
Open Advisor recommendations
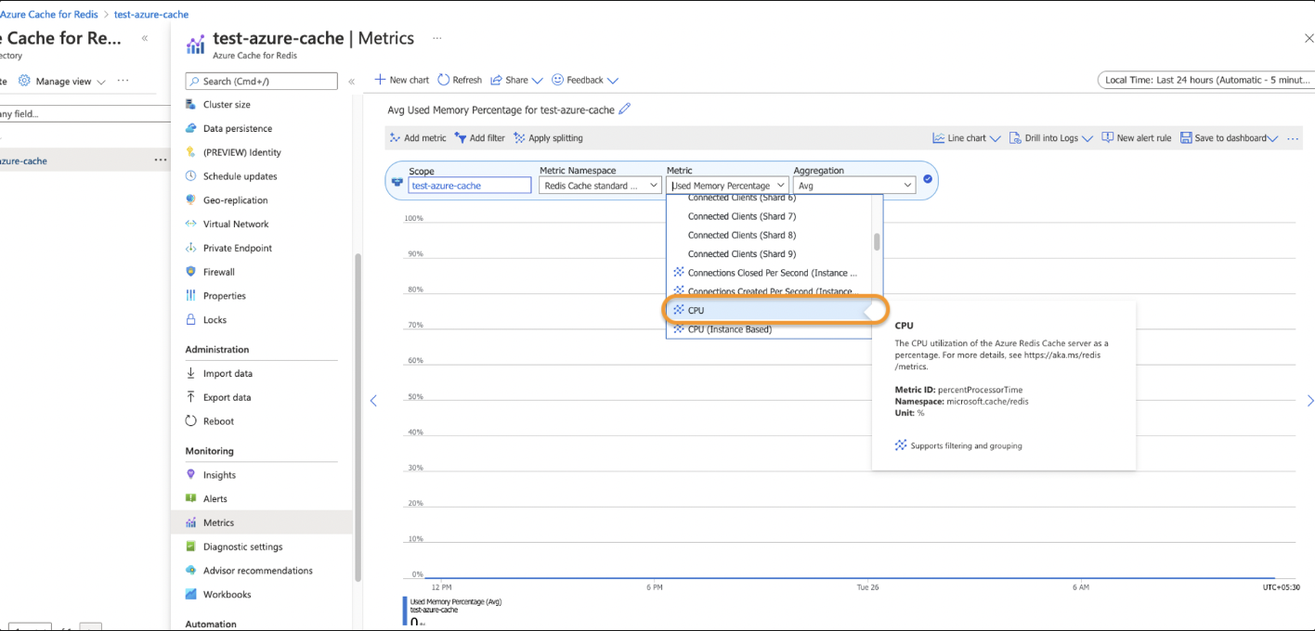coord(257,571)
